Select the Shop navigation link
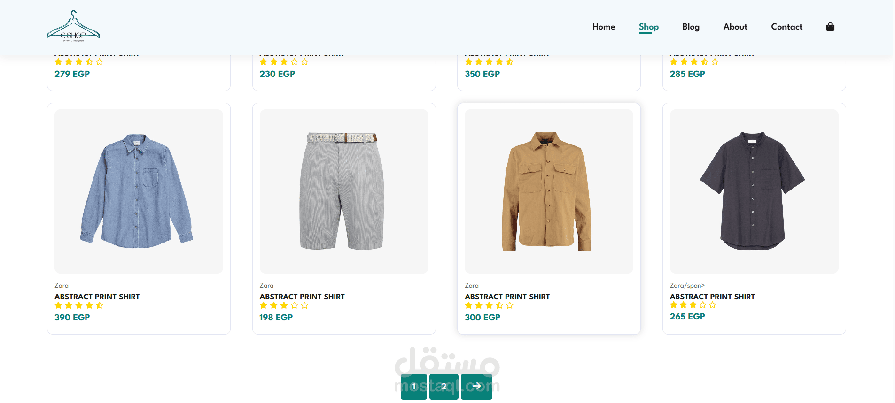The image size is (895, 403). (x=648, y=27)
